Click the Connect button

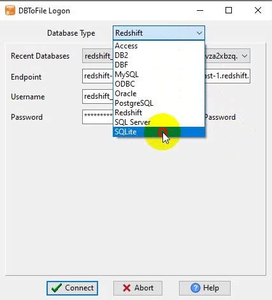point(72,288)
